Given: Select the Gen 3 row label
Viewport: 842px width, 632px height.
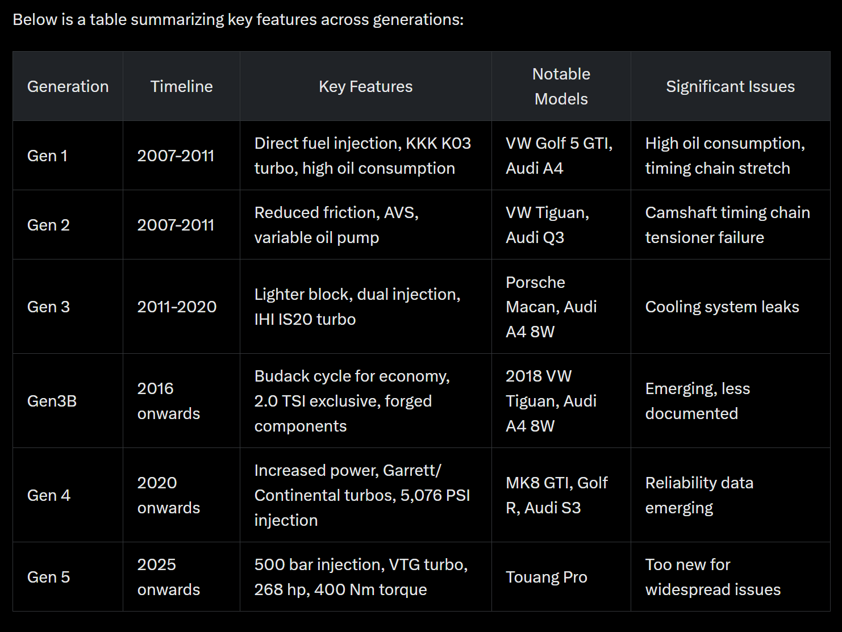Looking at the screenshot, I should click(x=48, y=307).
